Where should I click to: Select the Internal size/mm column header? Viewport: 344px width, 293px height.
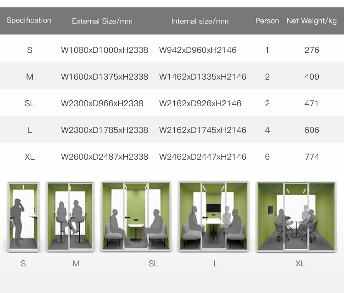[200, 21]
